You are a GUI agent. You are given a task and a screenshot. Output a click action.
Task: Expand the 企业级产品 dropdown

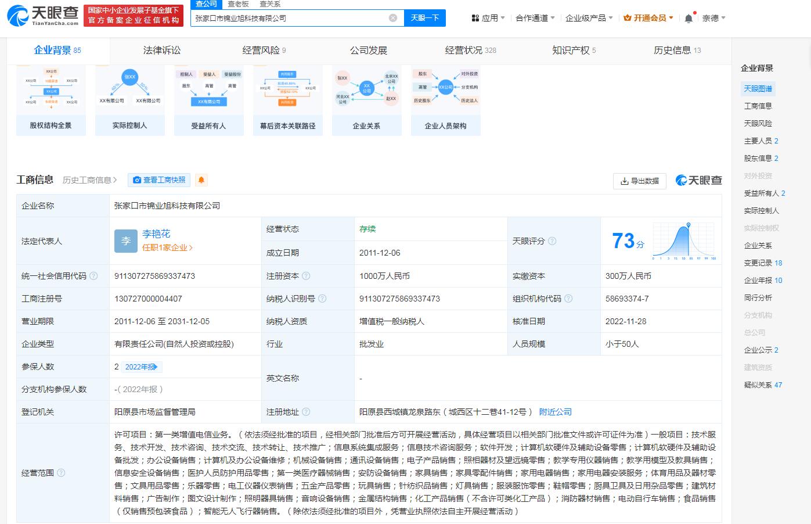(589, 18)
